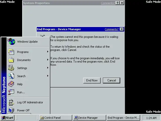The height and width of the screenshot is (121, 161).
Task: Click the Programs folder icon
Action: tap(11, 52)
